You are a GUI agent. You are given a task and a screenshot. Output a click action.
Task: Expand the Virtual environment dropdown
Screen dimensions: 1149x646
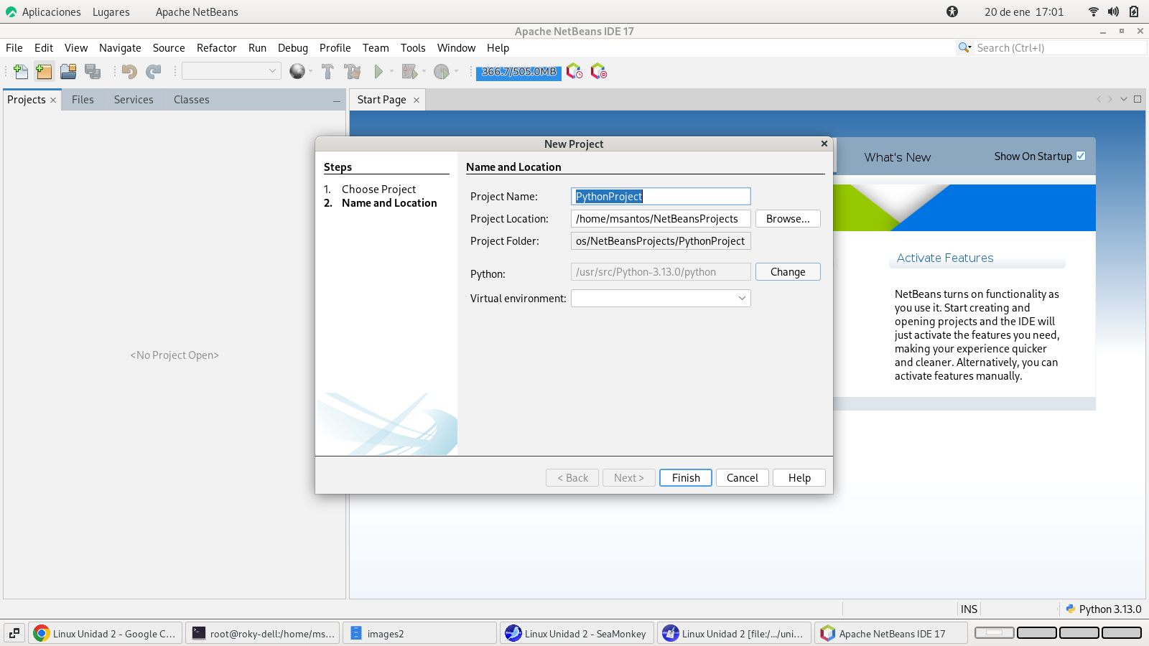[742, 299]
